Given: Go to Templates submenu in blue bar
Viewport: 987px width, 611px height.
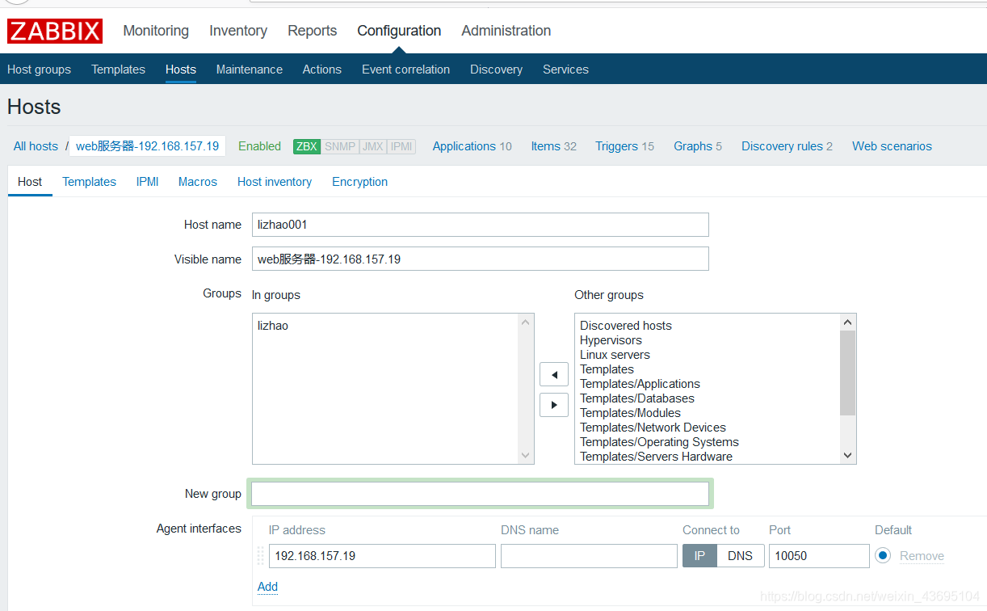Looking at the screenshot, I should [x=118, y=70].
